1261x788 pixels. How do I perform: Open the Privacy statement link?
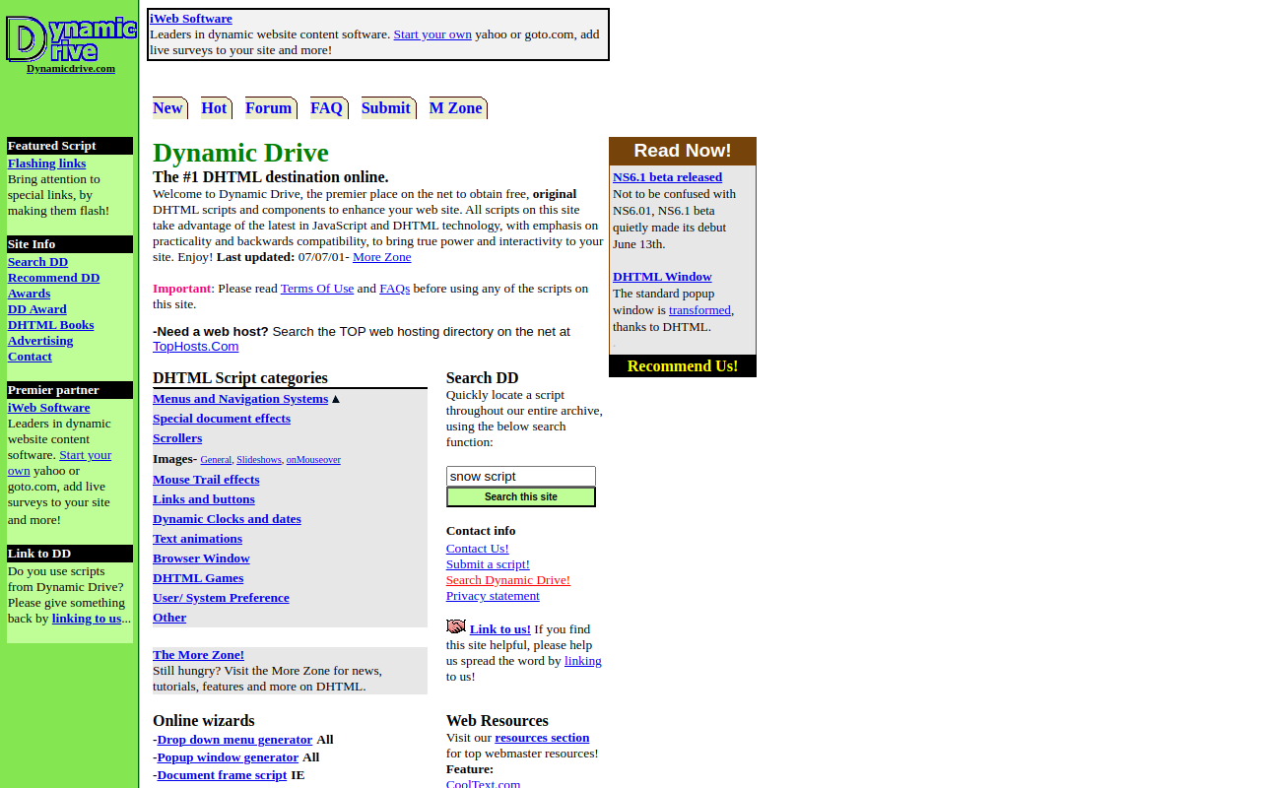tap(493, 596)
